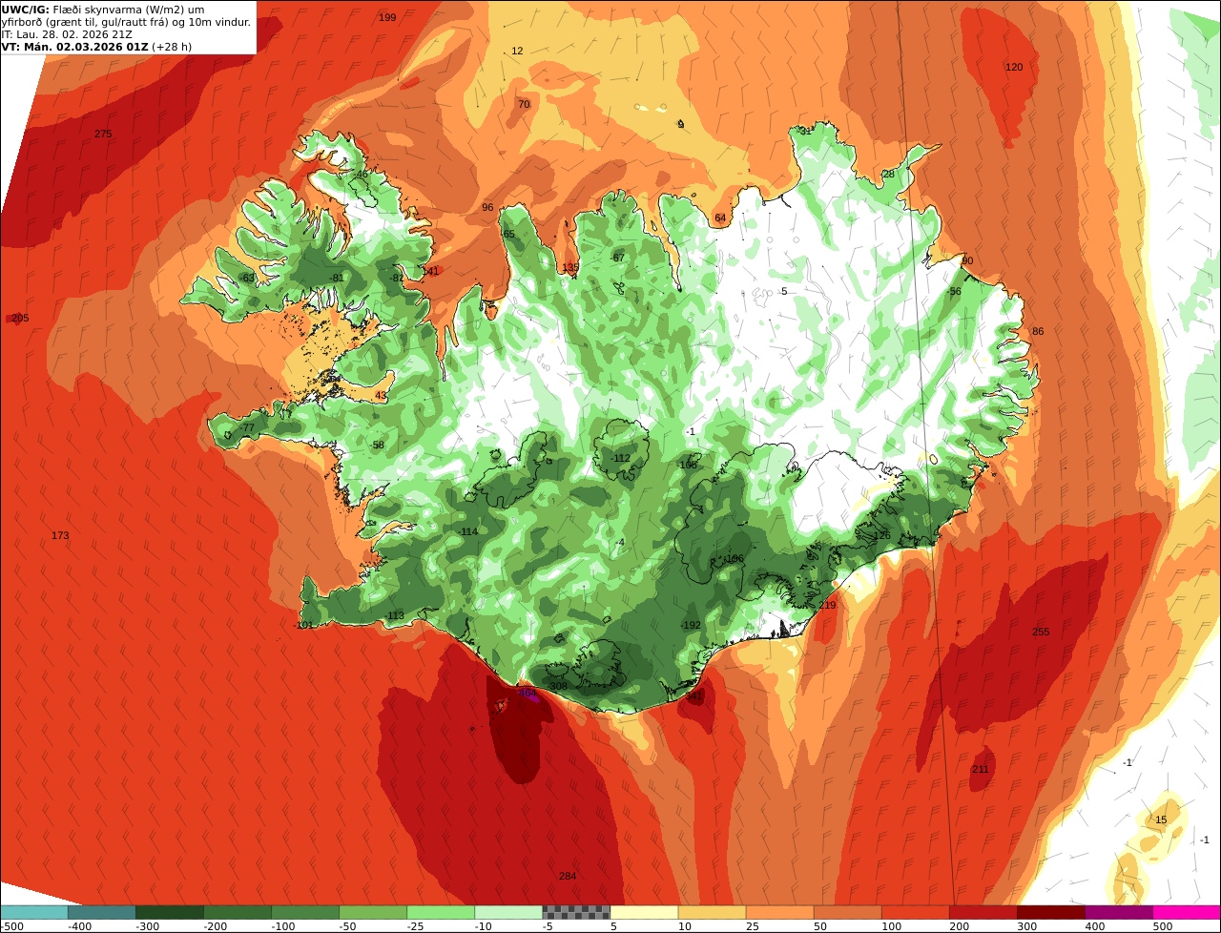Click the teal -500 to -400 legend swatch
The height and width of the screenshot is (933, 1221).
click(x=101, y=911)
